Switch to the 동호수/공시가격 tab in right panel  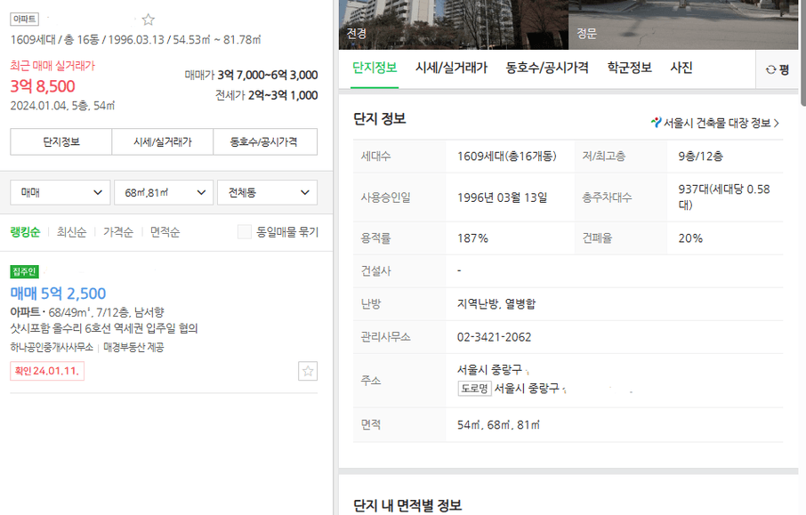pyautogui.click(x=547, y=68)
